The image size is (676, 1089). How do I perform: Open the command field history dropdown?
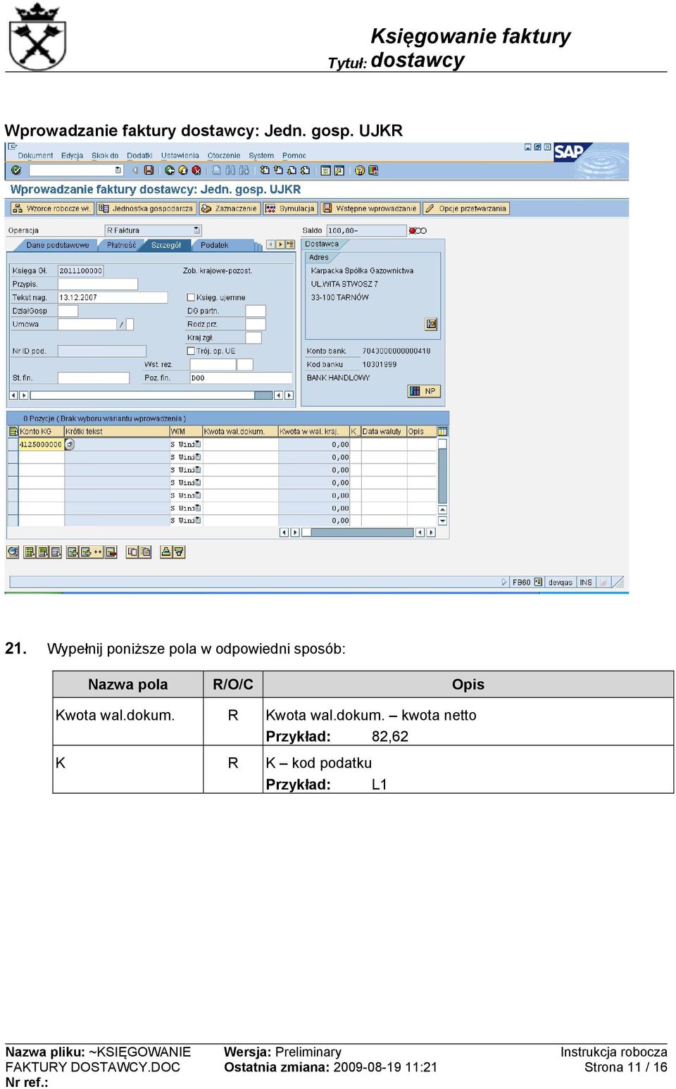coord(118,170)
